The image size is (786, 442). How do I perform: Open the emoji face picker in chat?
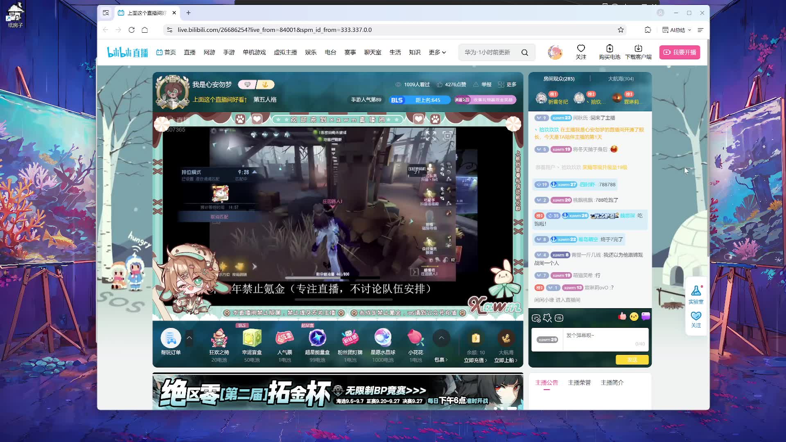coord(634,317)
